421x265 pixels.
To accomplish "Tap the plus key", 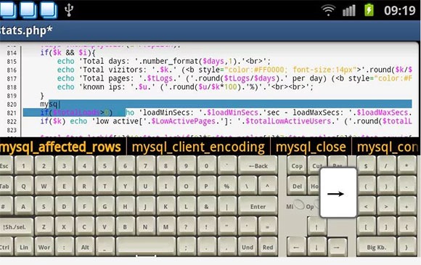I will [x=406, y=206].
